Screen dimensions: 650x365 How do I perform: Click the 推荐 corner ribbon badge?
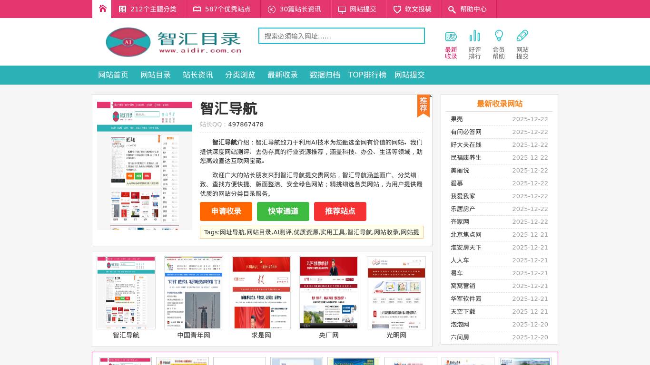(423, 104)
